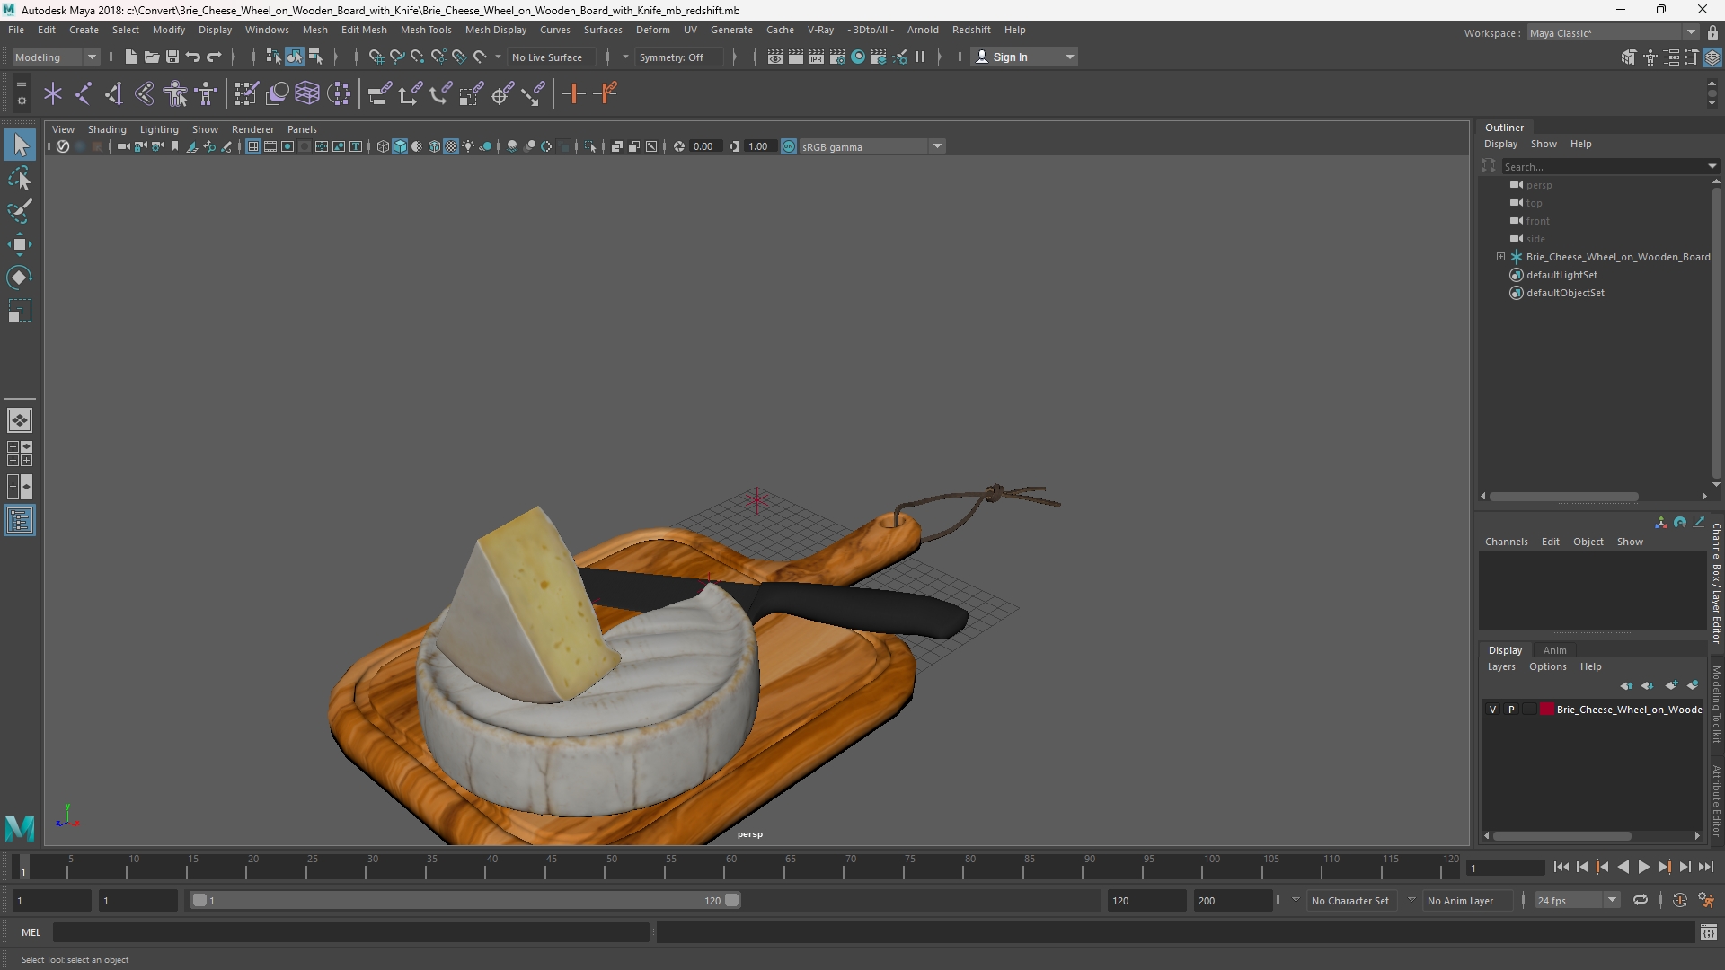Click the Outliner layout icon in sidebar
Image resolution: width=1725 pixels, height=970 pixels.
(20, 521)
